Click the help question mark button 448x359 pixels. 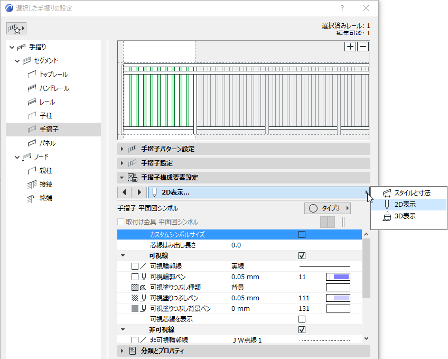tap(342, 8)
